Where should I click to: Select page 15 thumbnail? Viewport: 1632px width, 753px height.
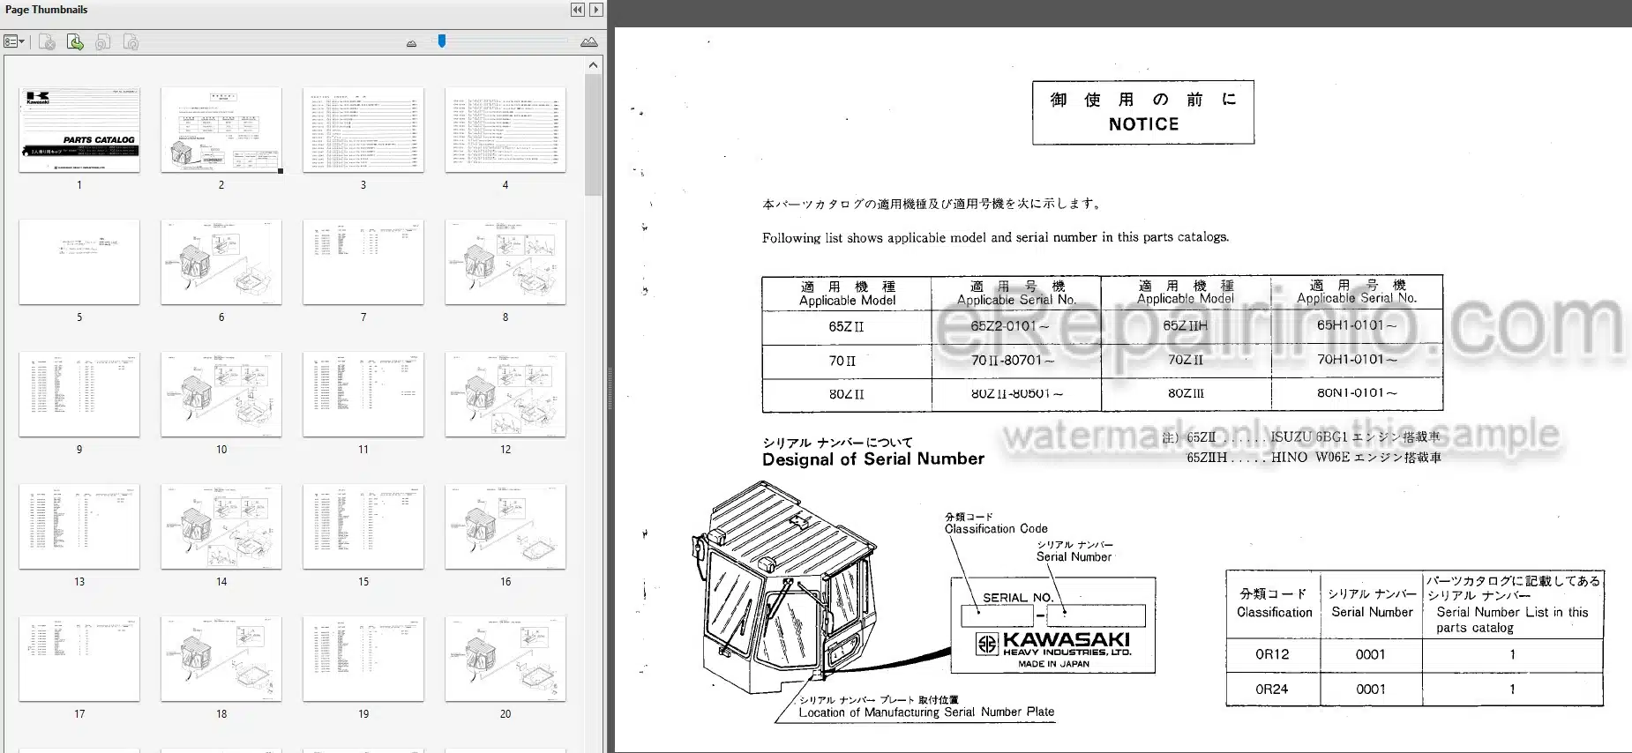[x=363, y=526]
